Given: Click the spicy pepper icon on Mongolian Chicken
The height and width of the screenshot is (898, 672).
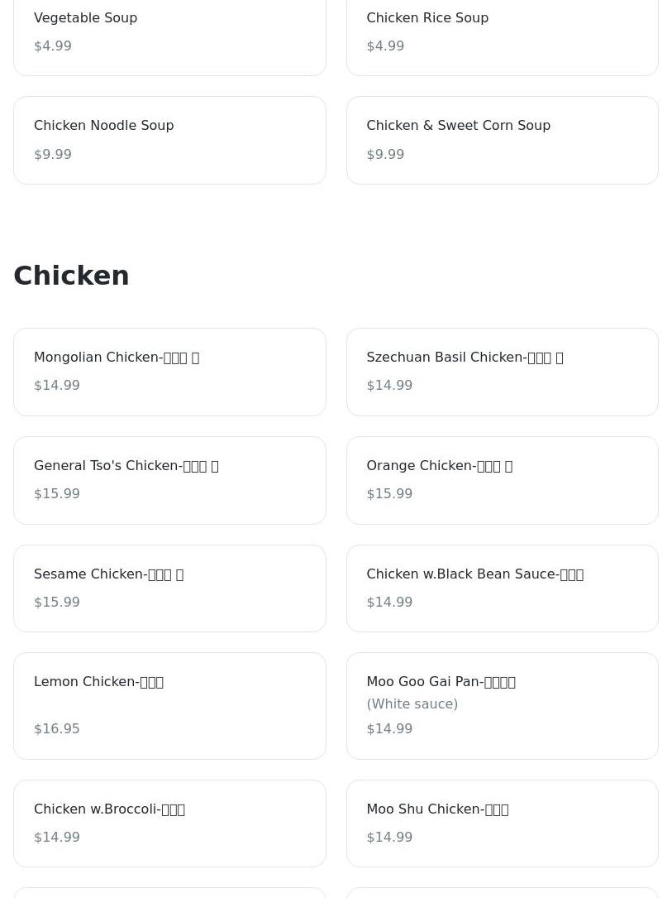Looking at the screenshot, I should (x=196, y=358).
